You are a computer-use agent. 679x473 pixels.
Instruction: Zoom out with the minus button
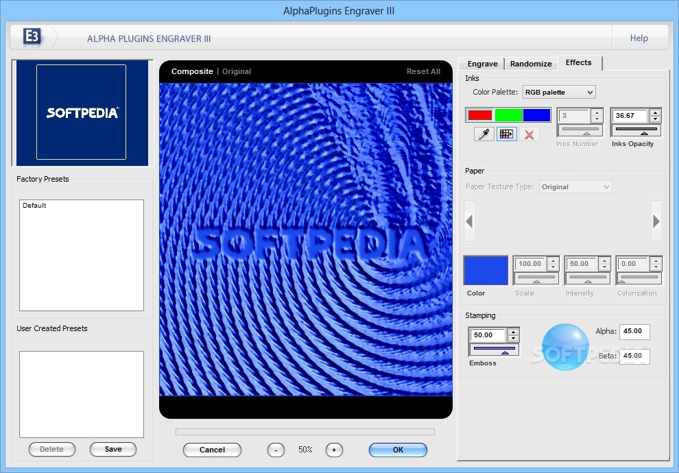pos(276,450)
